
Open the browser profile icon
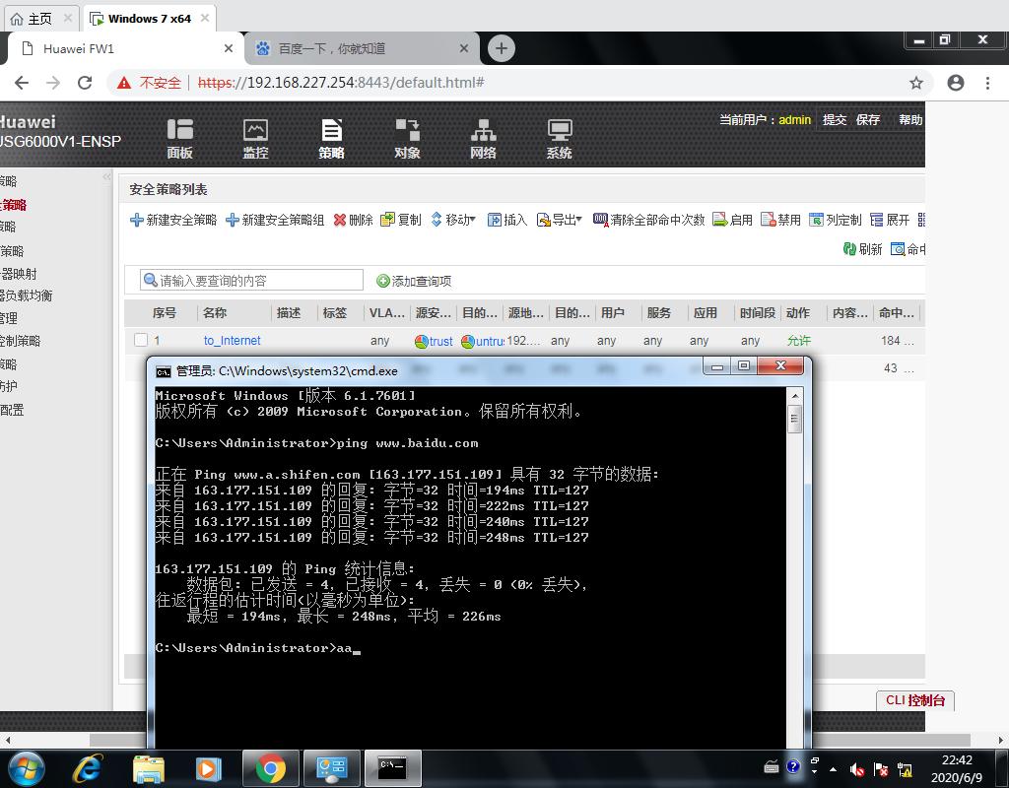click(x=956, y=83)
